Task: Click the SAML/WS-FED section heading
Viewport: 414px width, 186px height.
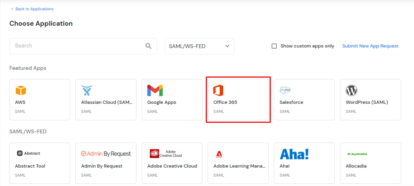Action: point(28,132)
